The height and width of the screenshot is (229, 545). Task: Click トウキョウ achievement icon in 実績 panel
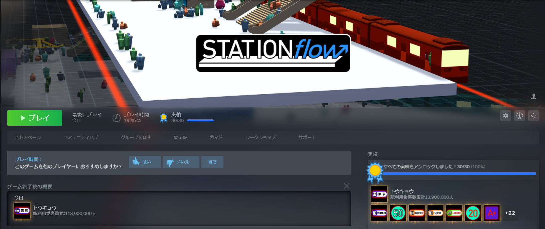(x=379, y=194)
